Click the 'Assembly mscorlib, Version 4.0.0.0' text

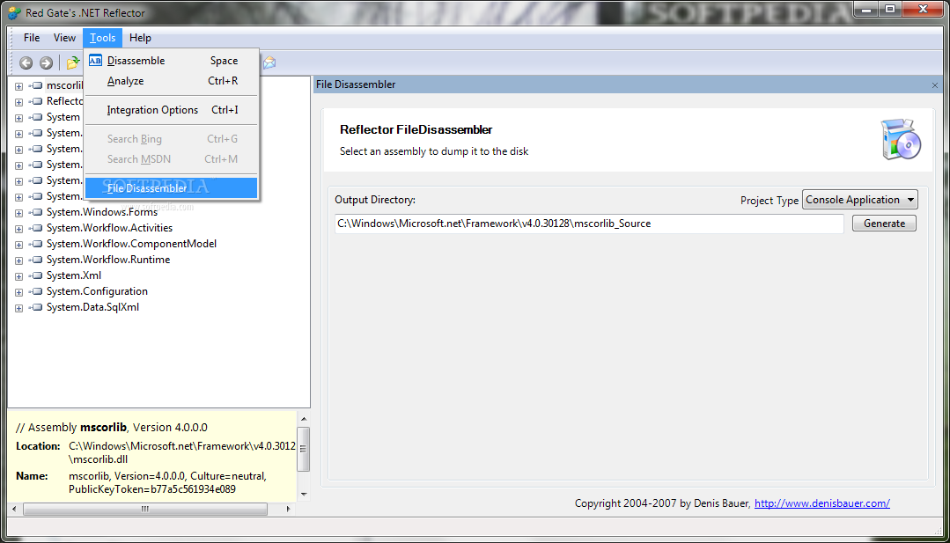(112, 428)
